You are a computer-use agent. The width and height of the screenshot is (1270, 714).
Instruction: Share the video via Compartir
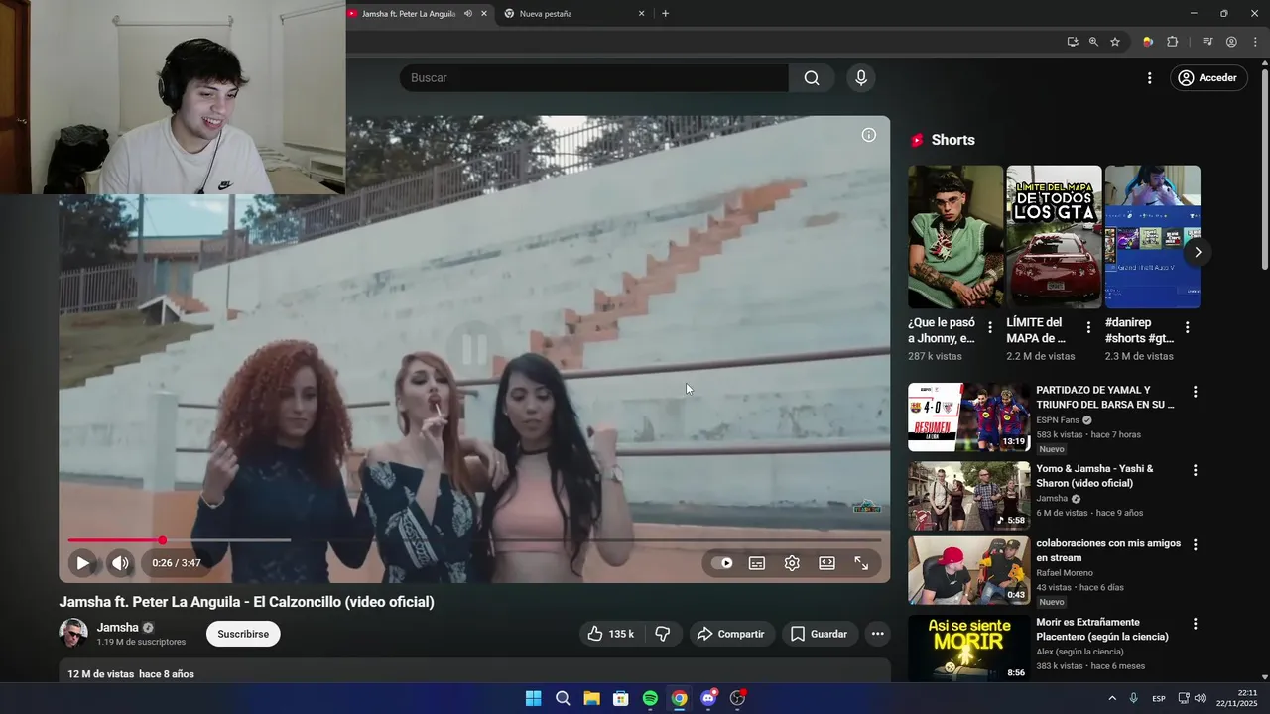coord(731,634)
